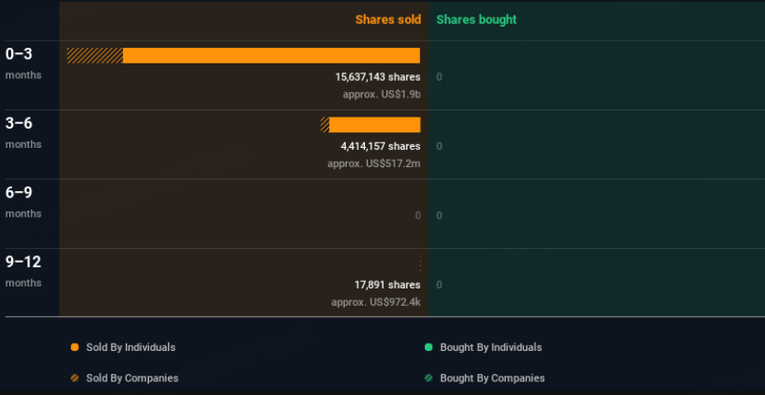Select the Shares bought column header
The image size is (765, 395).
[x=476, y=19]
